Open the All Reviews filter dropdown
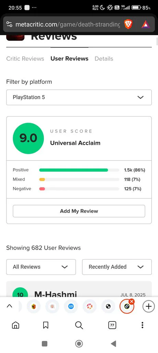 tap(41, 267)
